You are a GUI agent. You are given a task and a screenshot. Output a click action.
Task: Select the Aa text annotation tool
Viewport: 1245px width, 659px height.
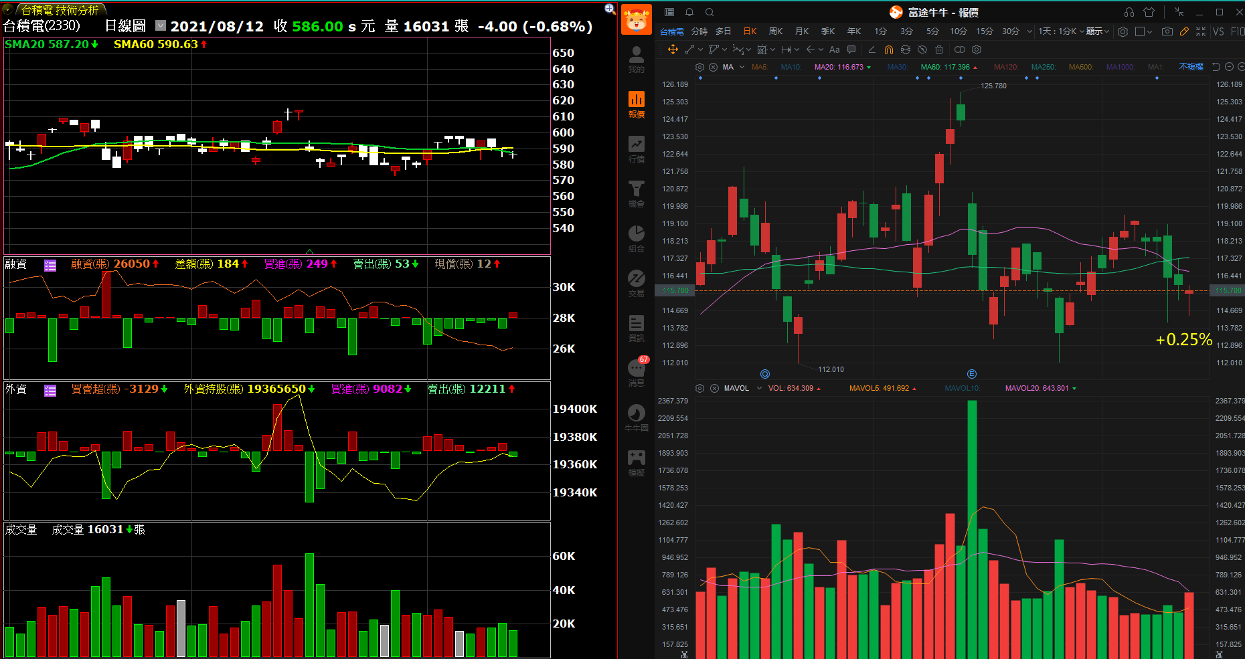[x=834, y=50]
